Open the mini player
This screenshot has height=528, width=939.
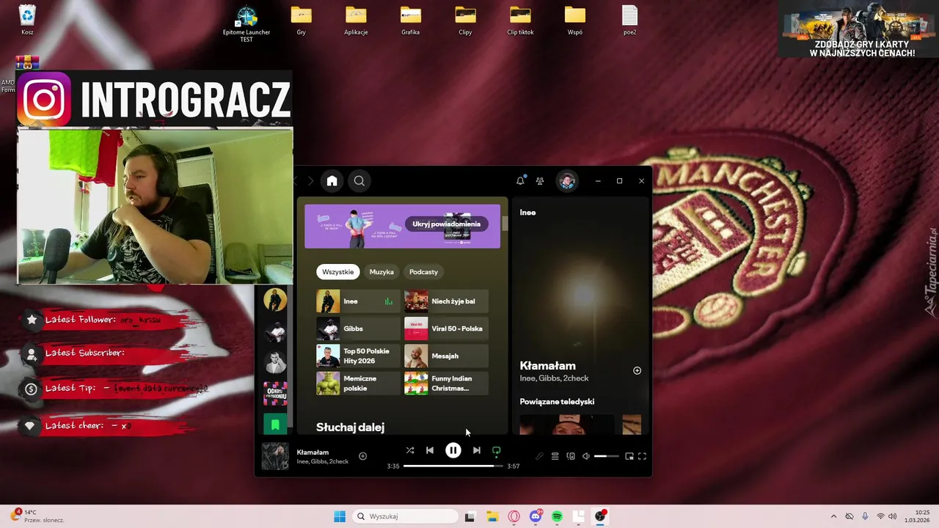click(629, 456)
